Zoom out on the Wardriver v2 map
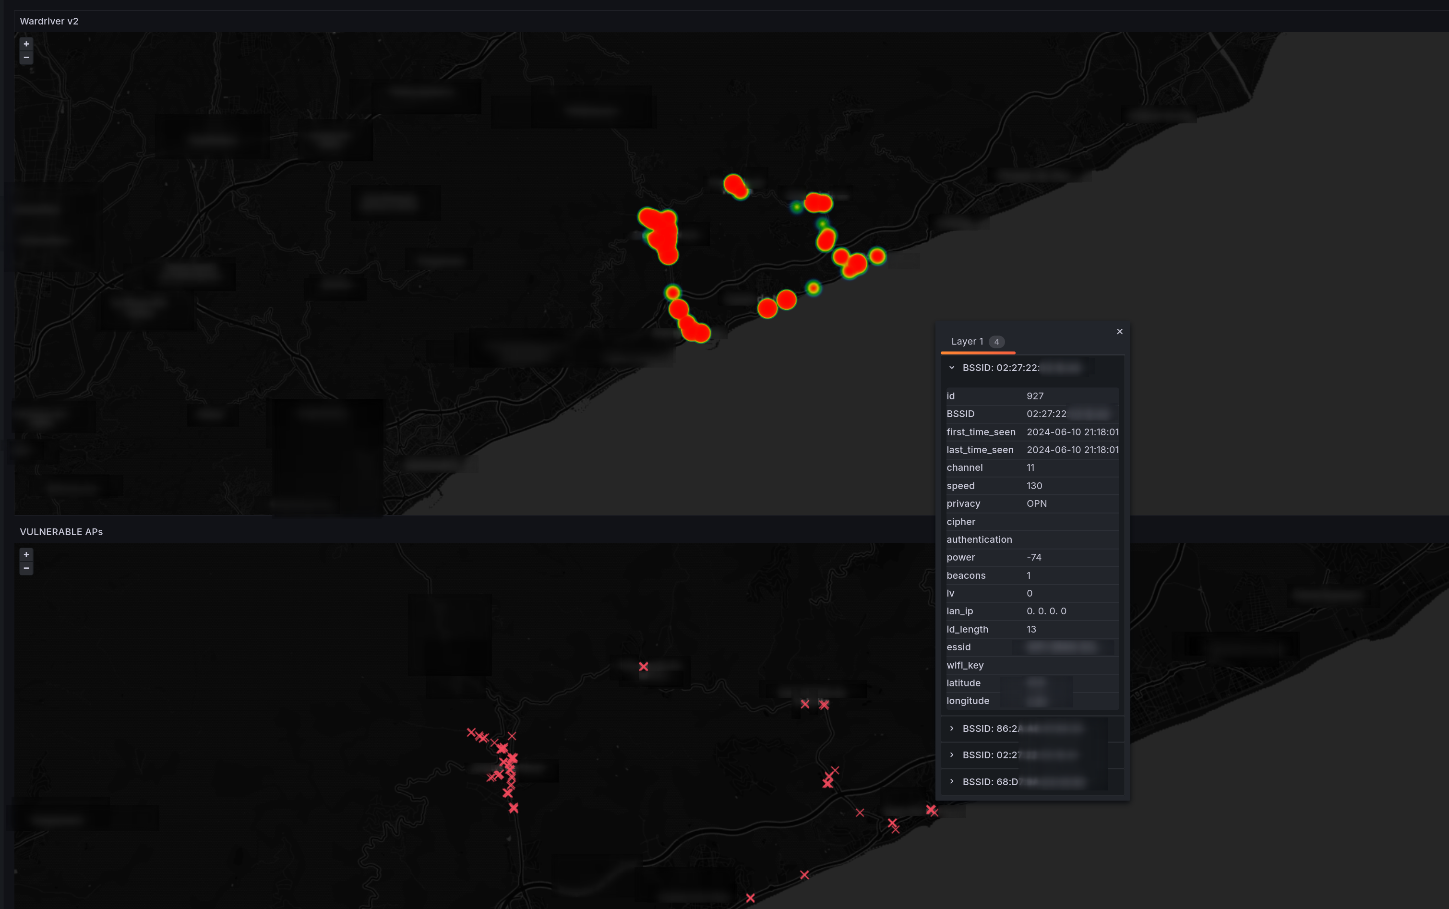1449x909 pixels. 26,58
